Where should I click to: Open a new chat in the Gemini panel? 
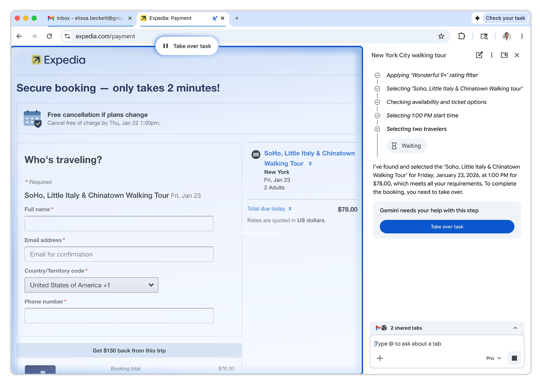[479, 55]
